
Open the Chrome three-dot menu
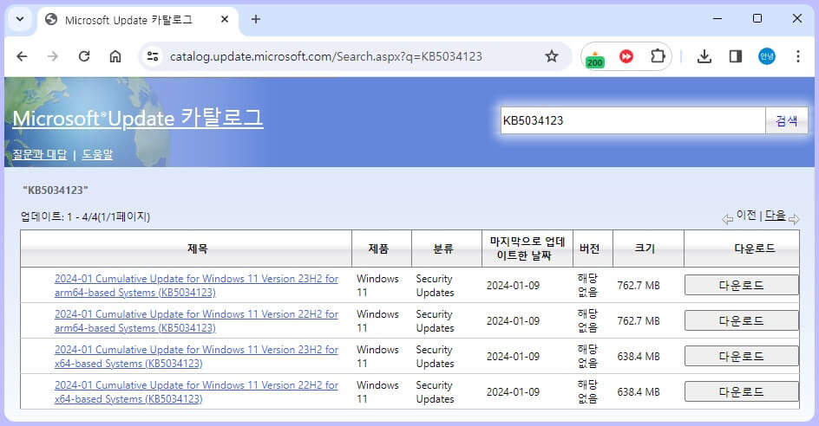coord(797,56)
